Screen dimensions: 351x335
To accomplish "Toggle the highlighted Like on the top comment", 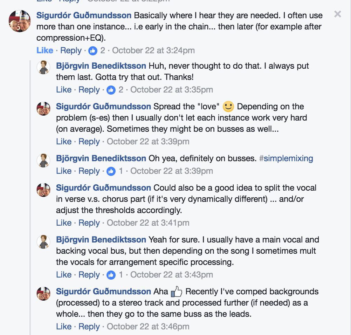I will (x=45, y=50).
